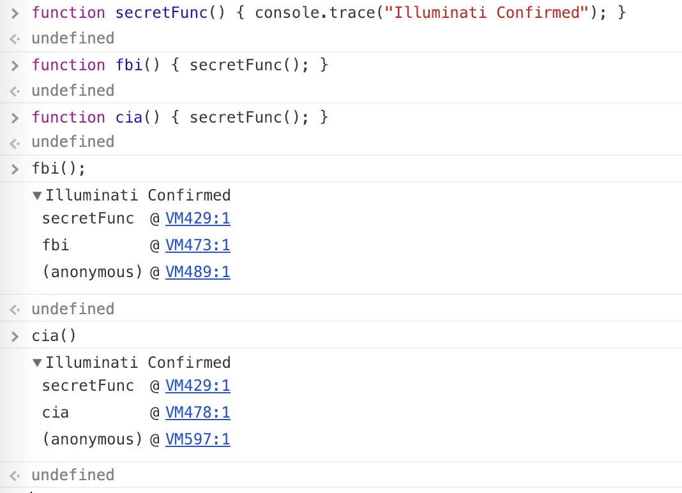Collapse the stack trace below cia() call
This screenshot has width=682, height=493.
[x=38, y=363]
